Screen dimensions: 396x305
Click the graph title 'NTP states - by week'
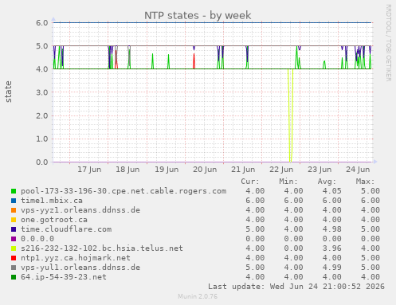[198, 15]
